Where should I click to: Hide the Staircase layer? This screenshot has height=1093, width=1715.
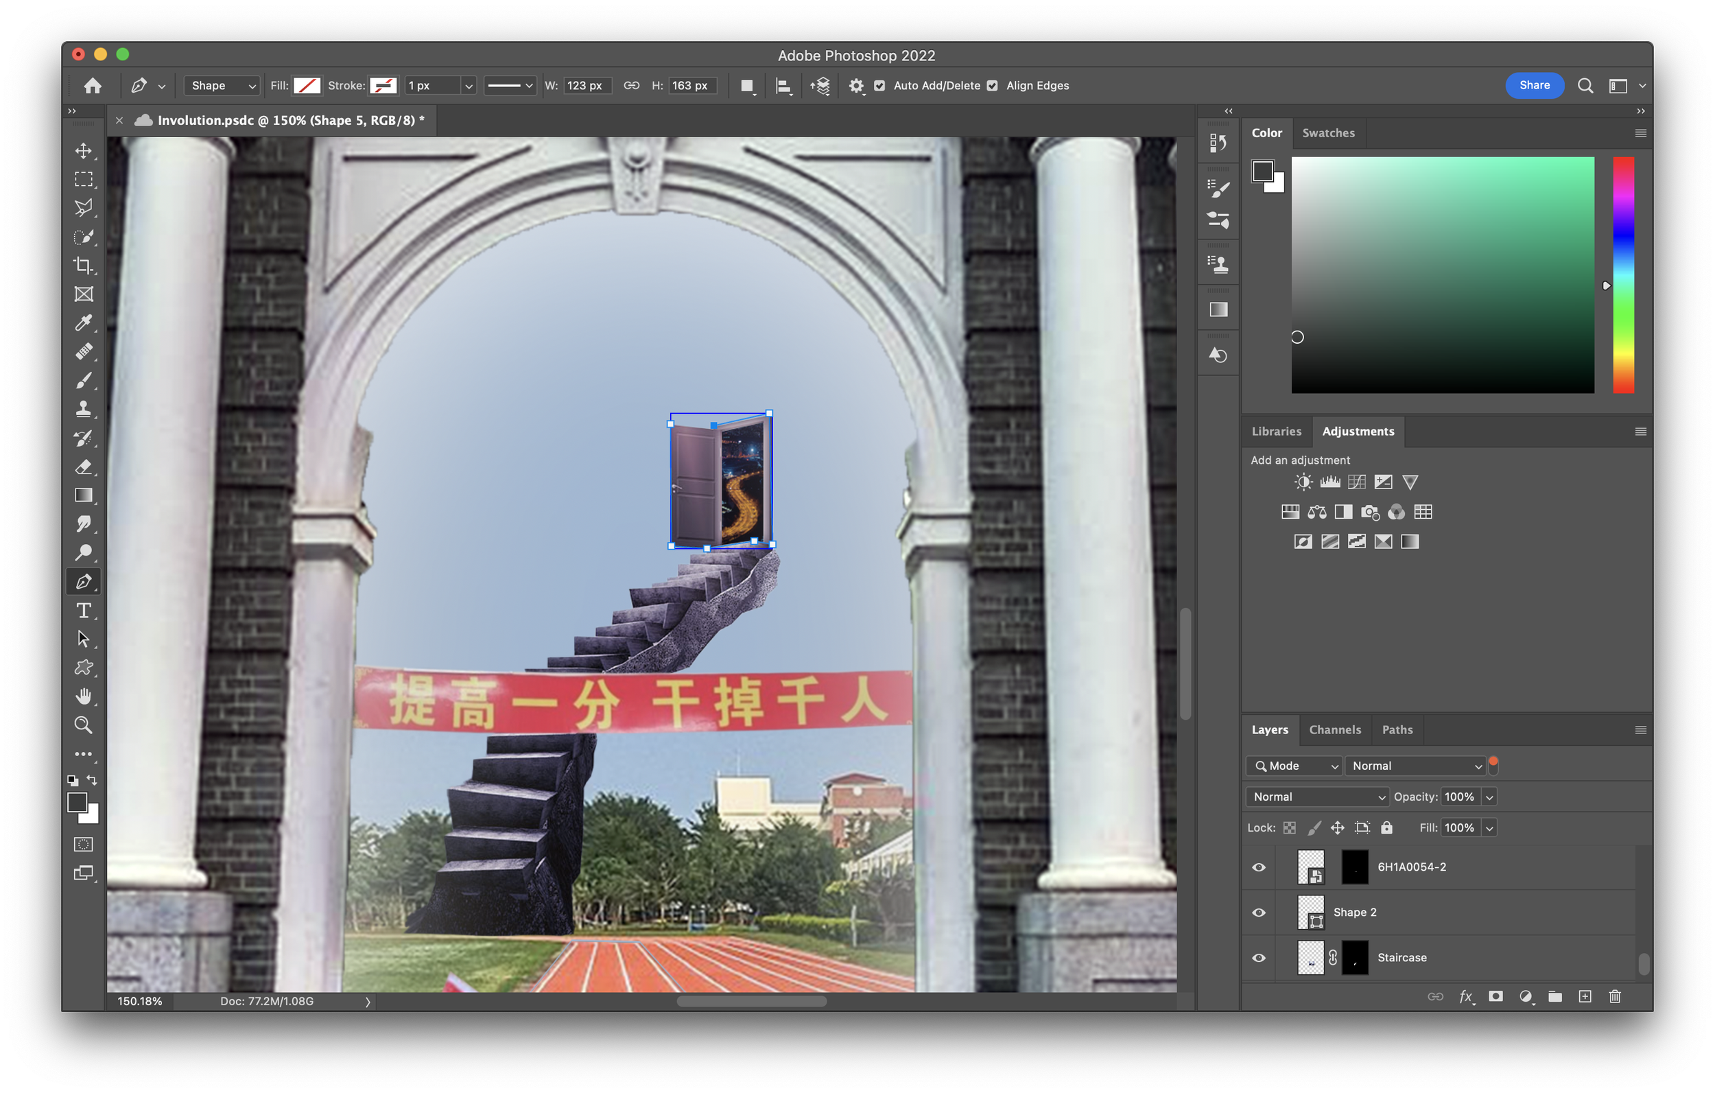(x=1259, y=958)
